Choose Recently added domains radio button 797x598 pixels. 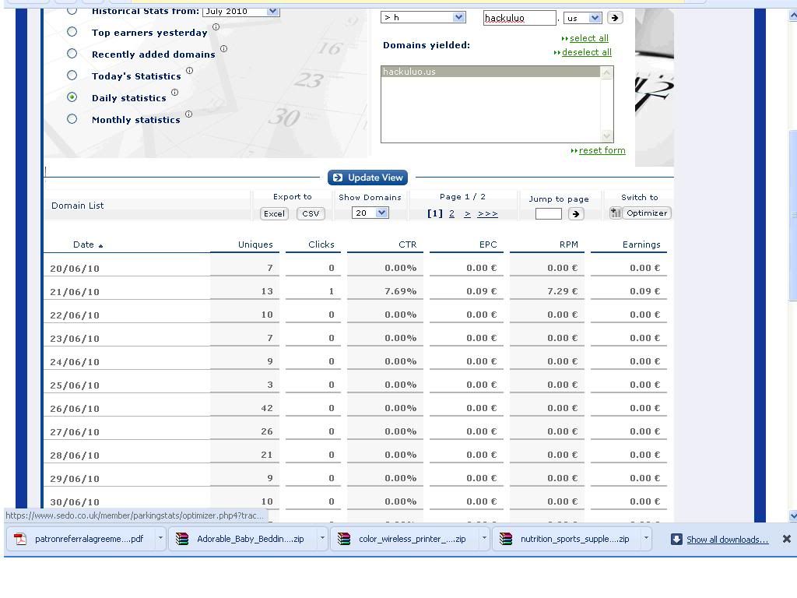coord(72,54)
